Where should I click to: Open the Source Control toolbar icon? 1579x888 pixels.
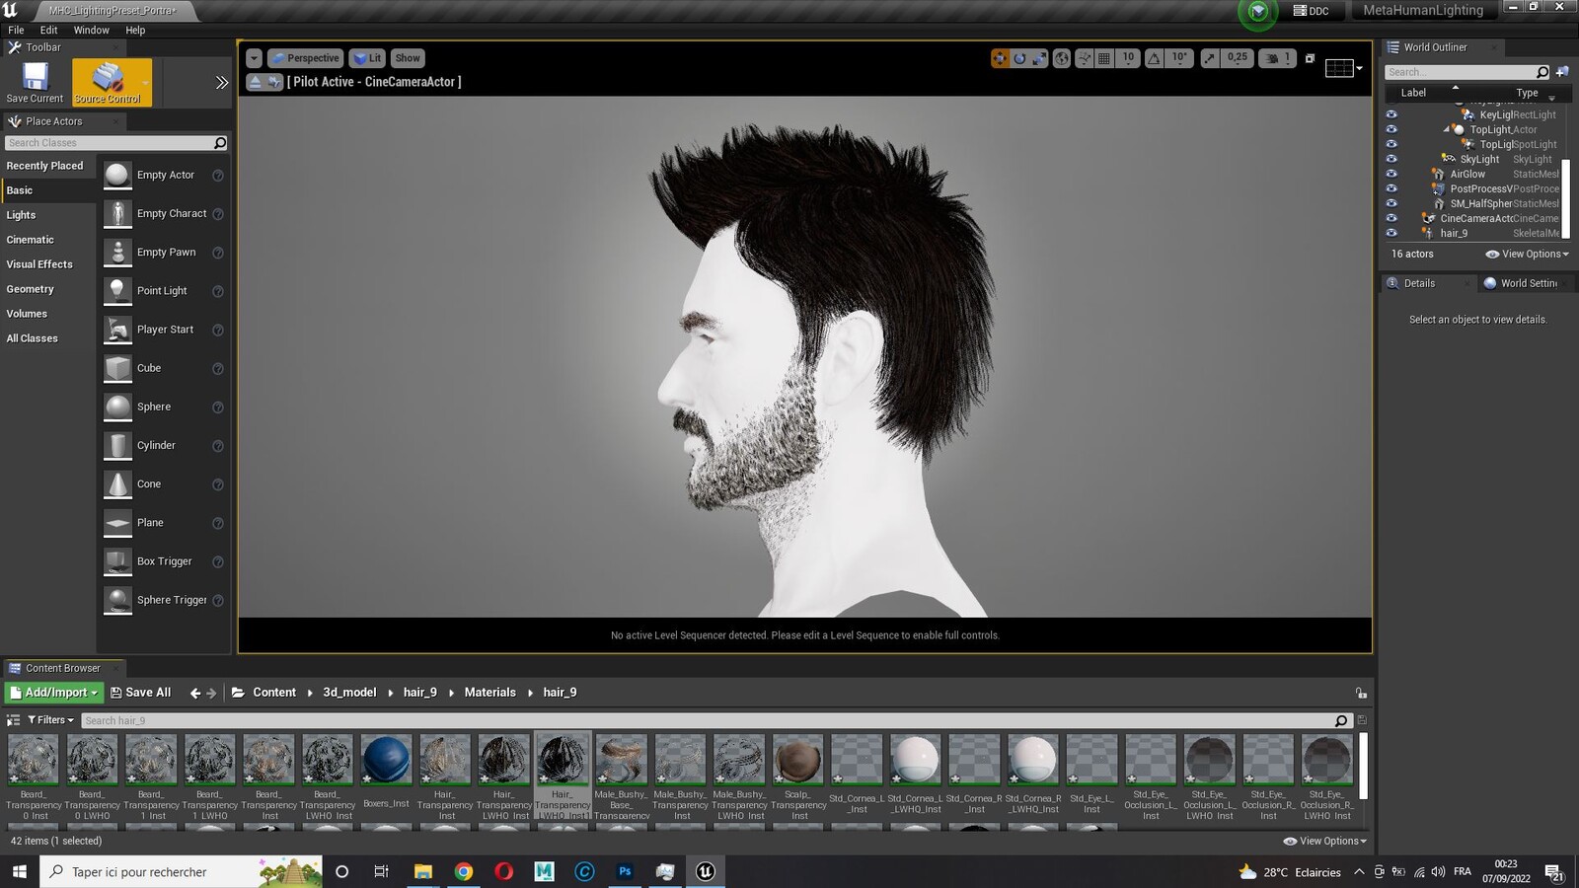(108, 82)
